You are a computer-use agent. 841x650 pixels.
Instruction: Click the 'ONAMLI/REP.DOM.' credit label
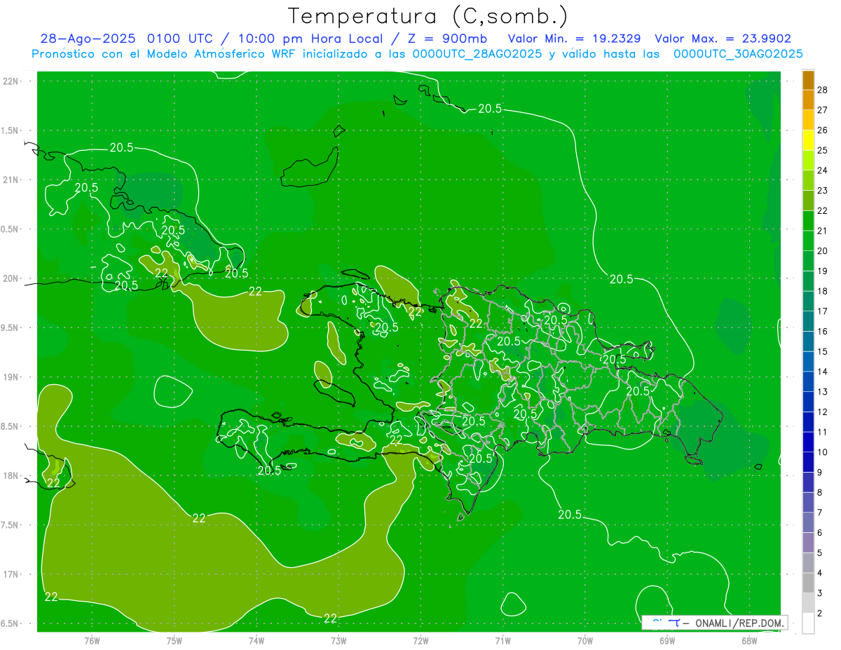coord(739,623)
